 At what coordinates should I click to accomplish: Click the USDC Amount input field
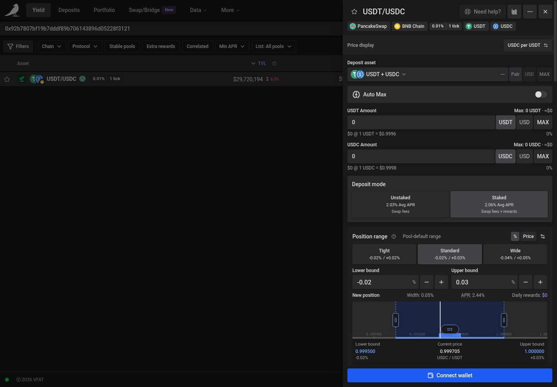(x=421, y=156)
